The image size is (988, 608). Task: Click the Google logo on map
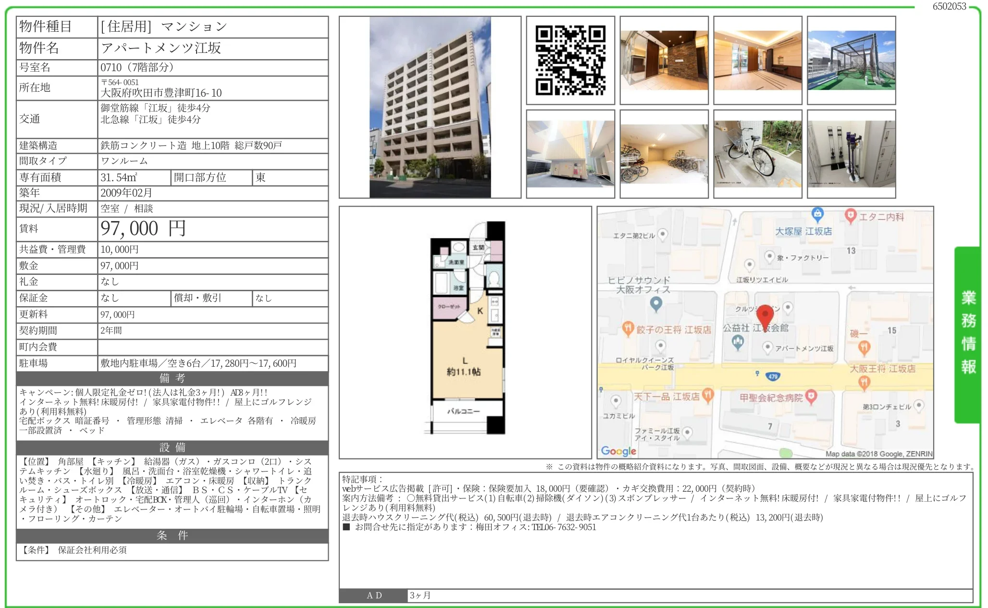618,451
